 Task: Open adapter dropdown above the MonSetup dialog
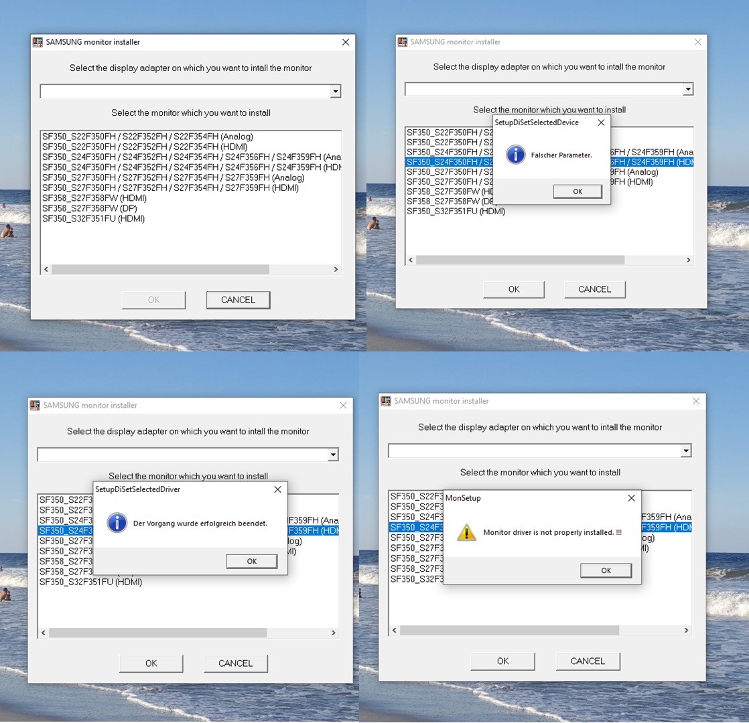(686, 451)
